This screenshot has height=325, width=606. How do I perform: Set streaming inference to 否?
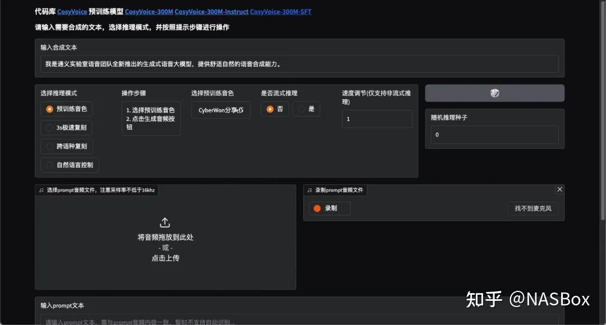point(270,109)
